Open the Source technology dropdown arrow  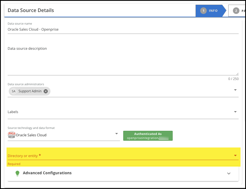tap(116, 134)
